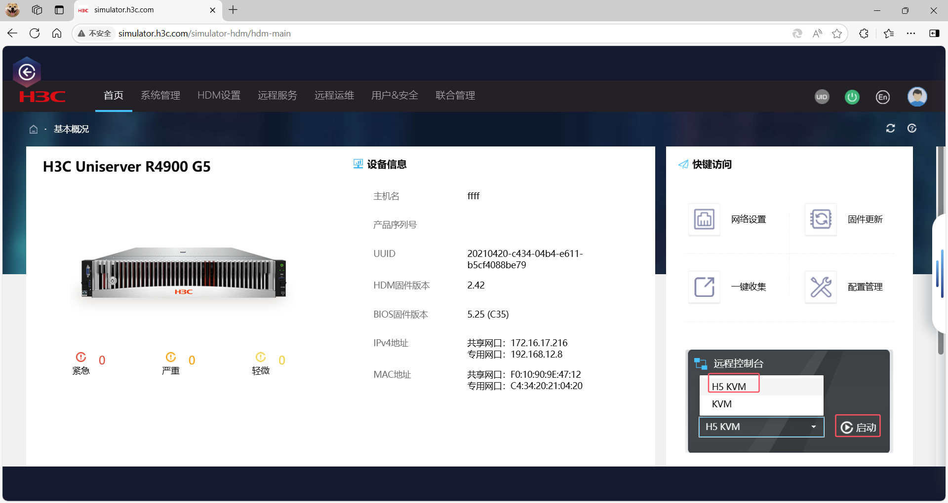The height and width of the screenshot is (503, 948).
Task: Open a new browser tab
Action: 233,10
